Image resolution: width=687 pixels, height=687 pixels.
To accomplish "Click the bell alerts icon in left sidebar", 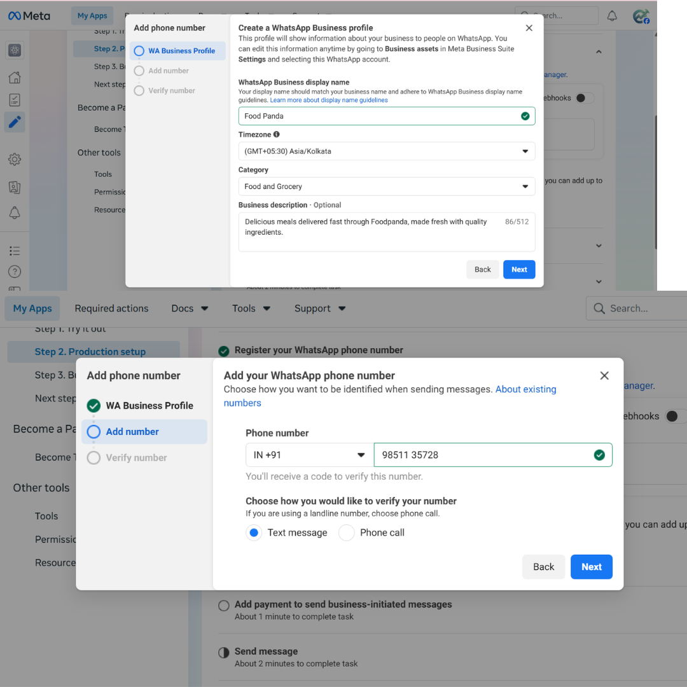I will [x=15, y=212].
